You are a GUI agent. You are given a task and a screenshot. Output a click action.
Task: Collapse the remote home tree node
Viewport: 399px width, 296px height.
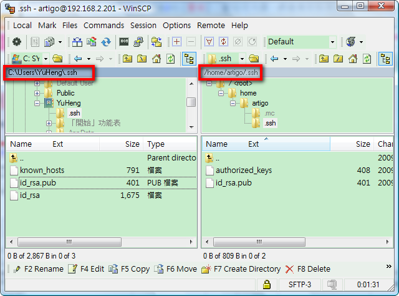pyautogui.click(x=221, y=93)
